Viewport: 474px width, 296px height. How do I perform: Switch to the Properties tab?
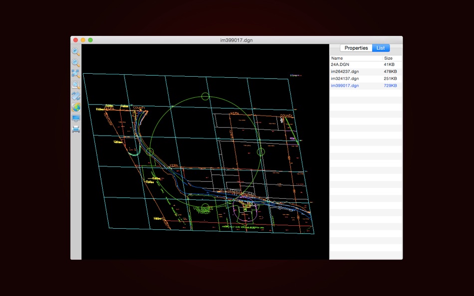(x=356, y=48)
